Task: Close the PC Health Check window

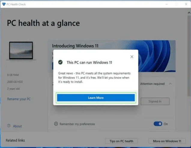Action: (186, 4)
